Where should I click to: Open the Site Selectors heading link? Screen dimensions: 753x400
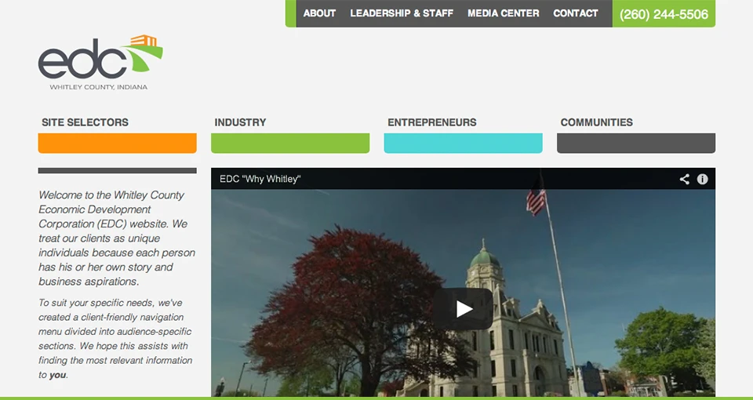point(85,122)
